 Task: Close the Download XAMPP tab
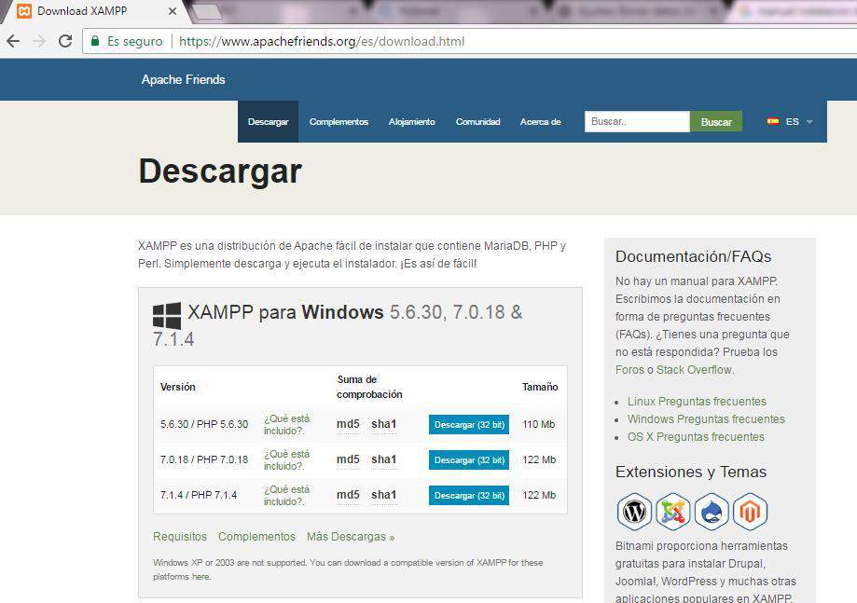[173, 11]
